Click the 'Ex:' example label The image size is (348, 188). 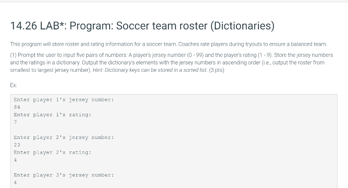point(14,85)
